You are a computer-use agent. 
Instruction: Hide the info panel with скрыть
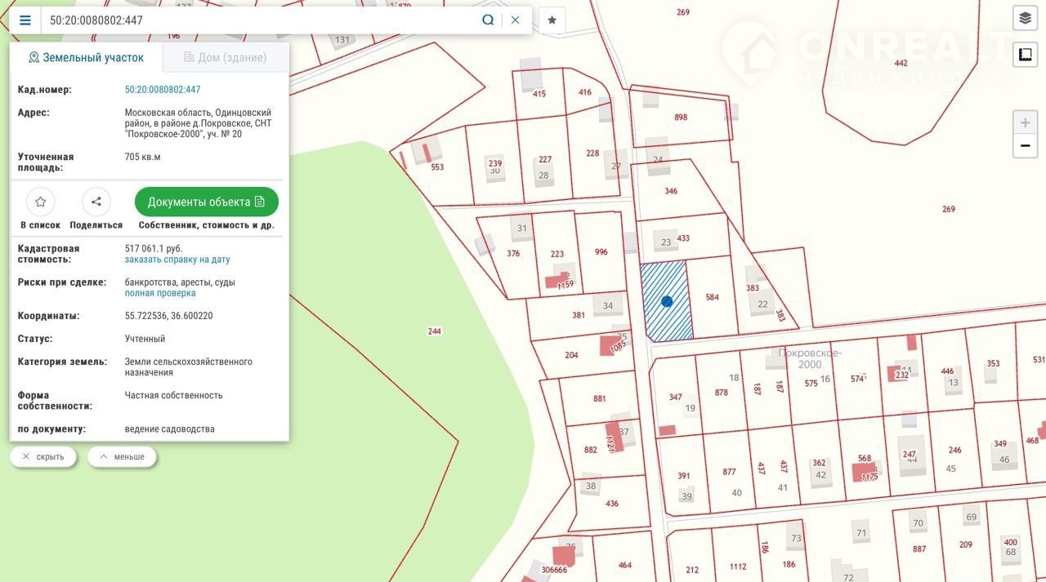(43, 457)
